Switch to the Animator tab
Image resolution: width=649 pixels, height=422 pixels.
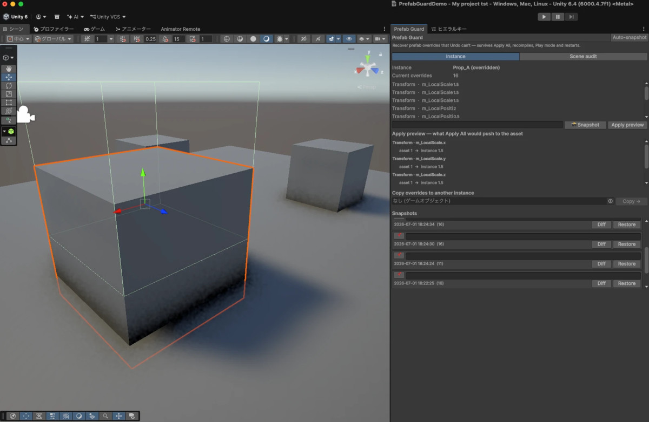point(133,29)
